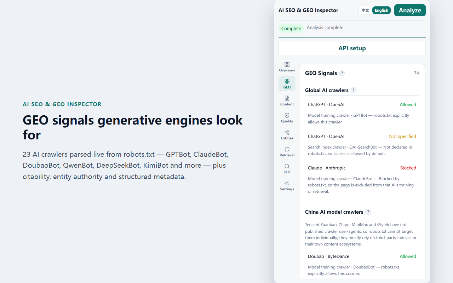Click the Tencent Yuanbao note paragraph
Viewport: 453px width, 283px height.
[361, 234]
